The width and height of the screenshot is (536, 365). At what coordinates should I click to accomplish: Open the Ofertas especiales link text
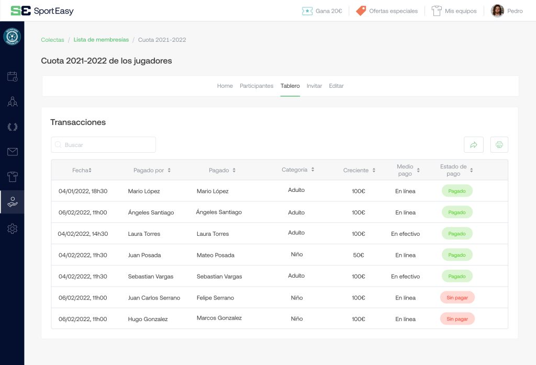(393, 11)
